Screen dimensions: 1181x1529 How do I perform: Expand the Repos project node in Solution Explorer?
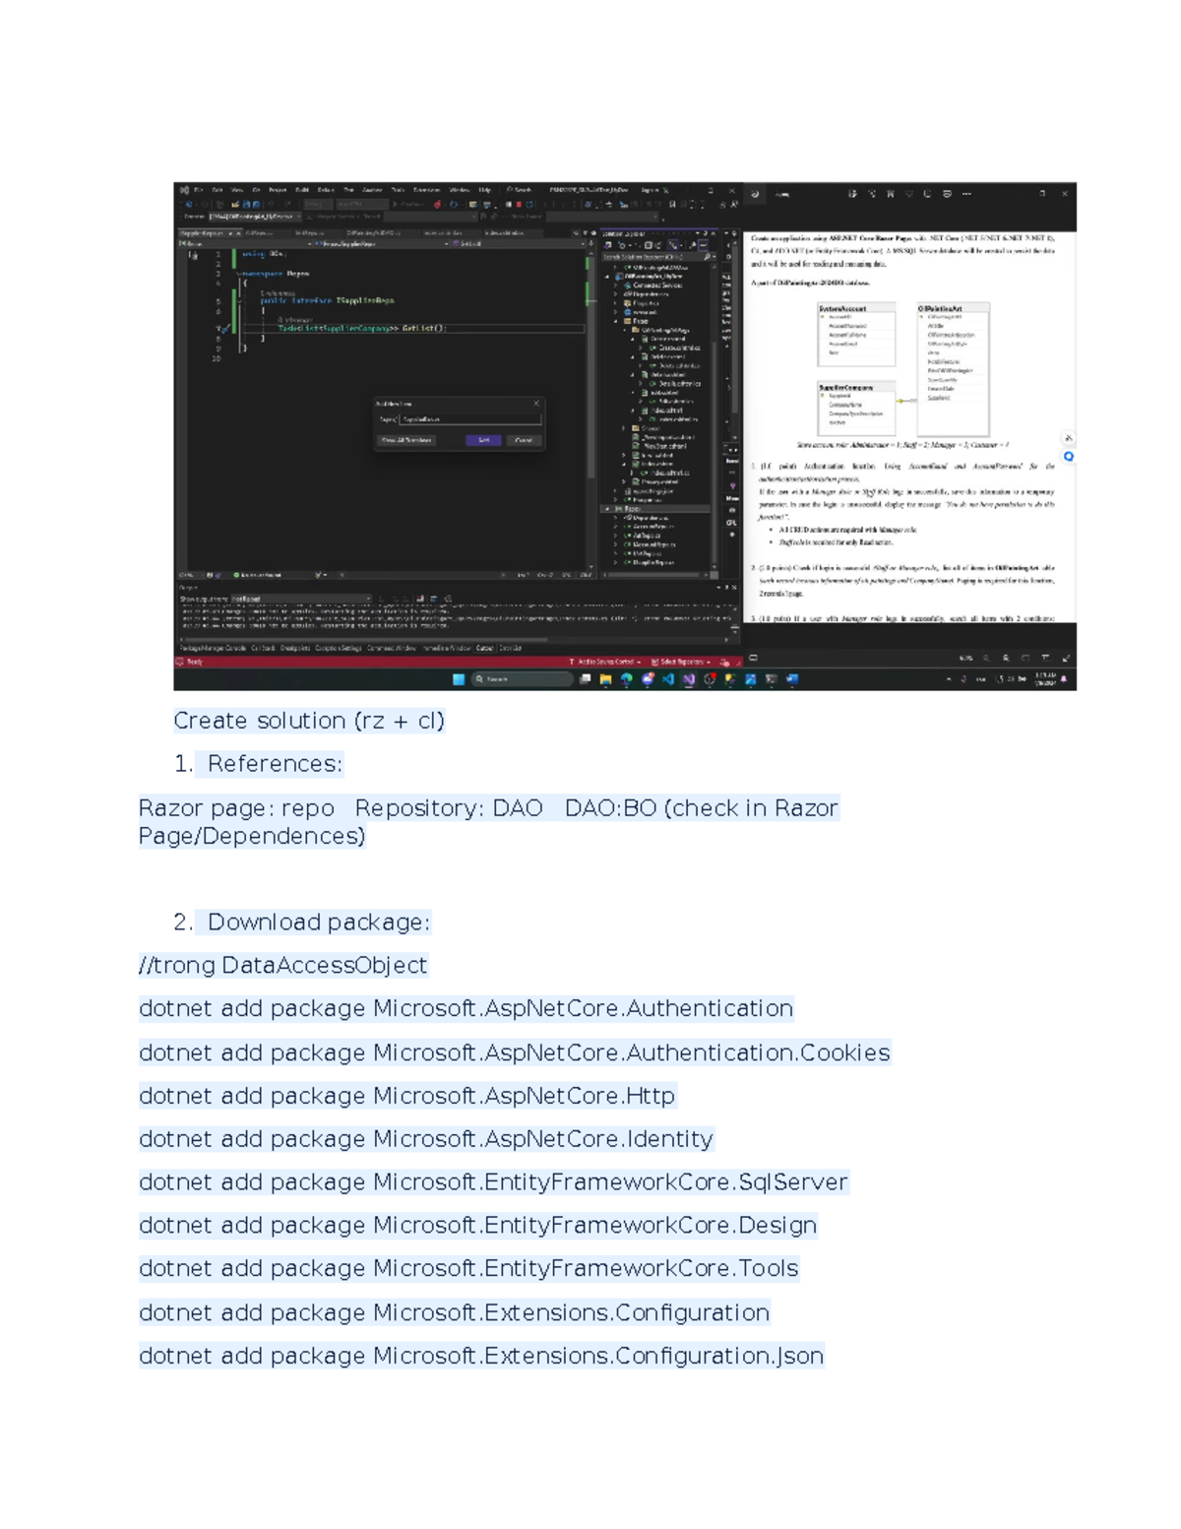click(604, 509)
